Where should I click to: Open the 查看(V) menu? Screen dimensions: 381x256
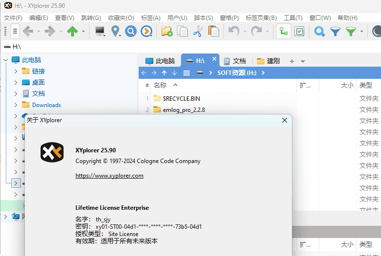pos(64,18)
